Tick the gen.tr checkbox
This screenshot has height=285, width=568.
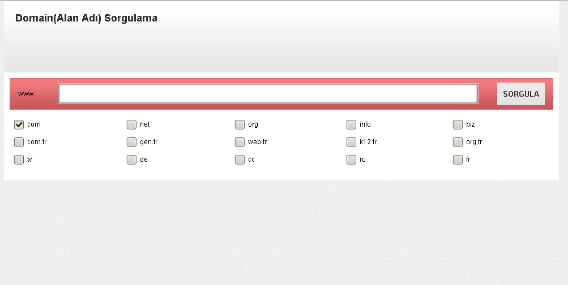coord(131,142)
